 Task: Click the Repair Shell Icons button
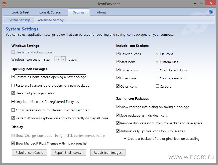point(68,153)
